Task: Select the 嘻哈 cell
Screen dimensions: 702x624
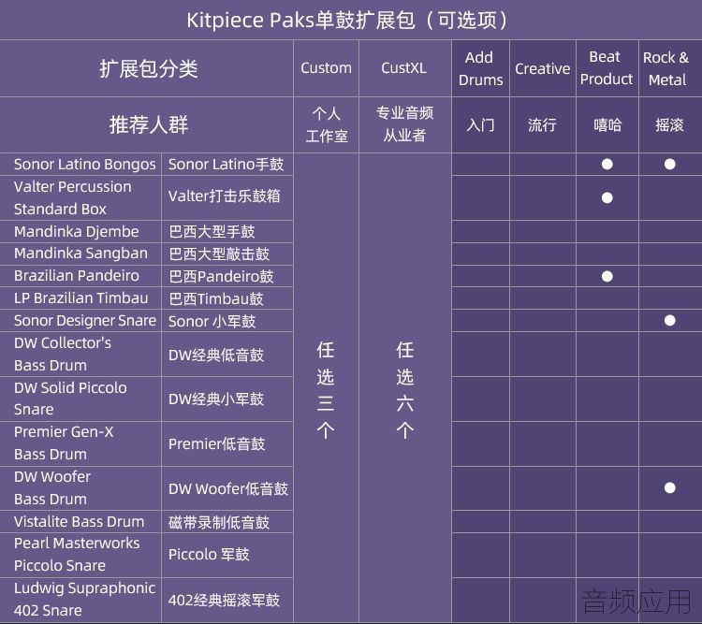Action: click(x=607, y=124)
